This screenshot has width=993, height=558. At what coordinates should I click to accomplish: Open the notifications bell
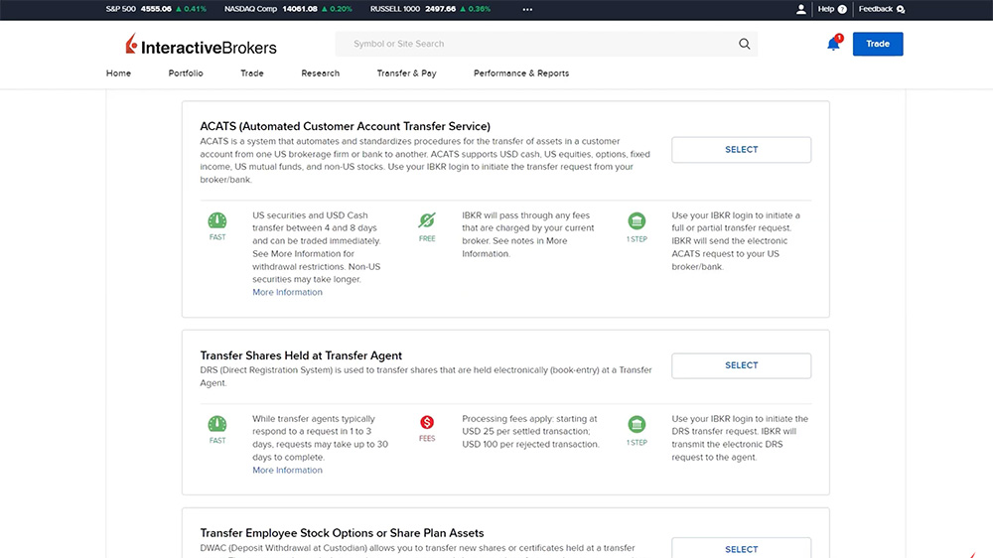pos(833,44)
